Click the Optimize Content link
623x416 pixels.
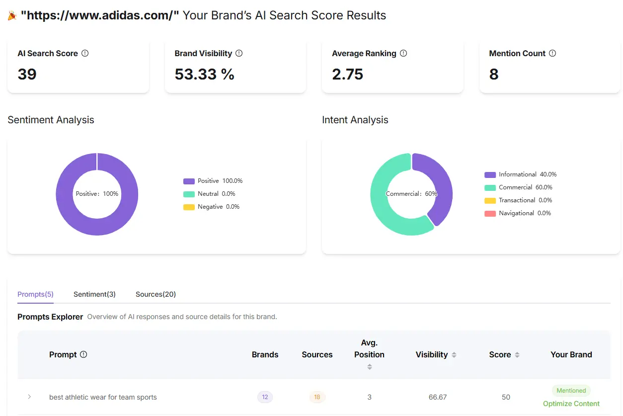point(571,404)
